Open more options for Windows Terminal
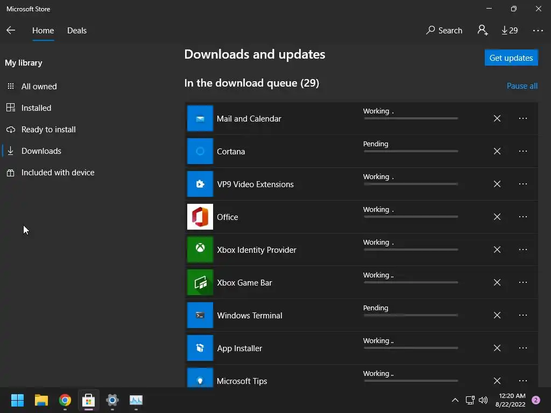This screenshot has height=413, width=551. pyautogui.click(x=523, y=315)
